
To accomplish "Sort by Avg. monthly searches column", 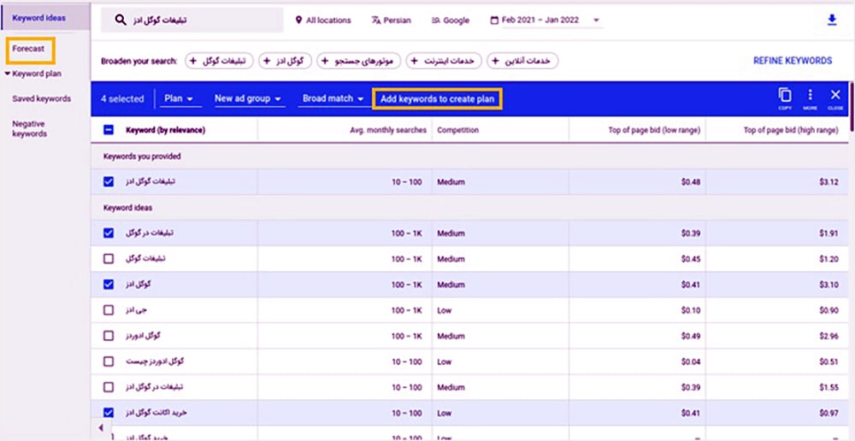I will 388,130.
